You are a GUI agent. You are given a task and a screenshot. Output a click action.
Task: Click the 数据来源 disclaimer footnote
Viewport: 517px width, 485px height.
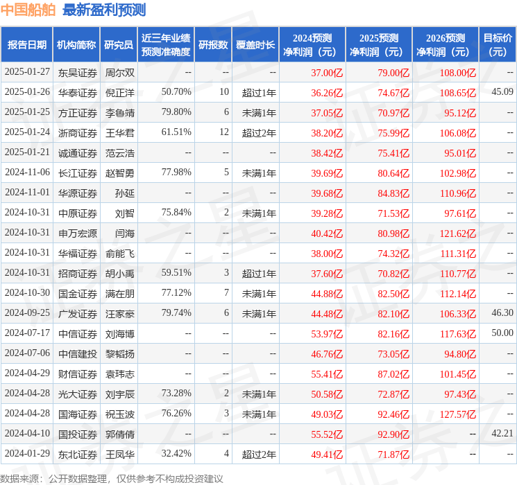(112, 479)
